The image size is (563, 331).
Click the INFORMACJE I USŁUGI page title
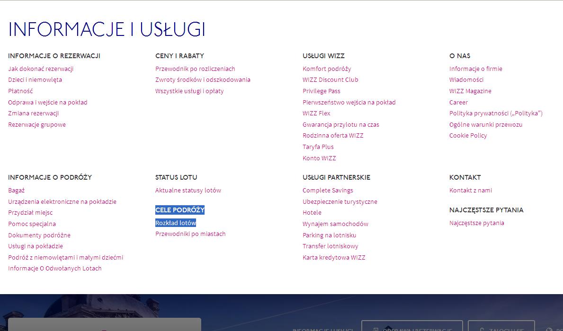pos(107,29)
